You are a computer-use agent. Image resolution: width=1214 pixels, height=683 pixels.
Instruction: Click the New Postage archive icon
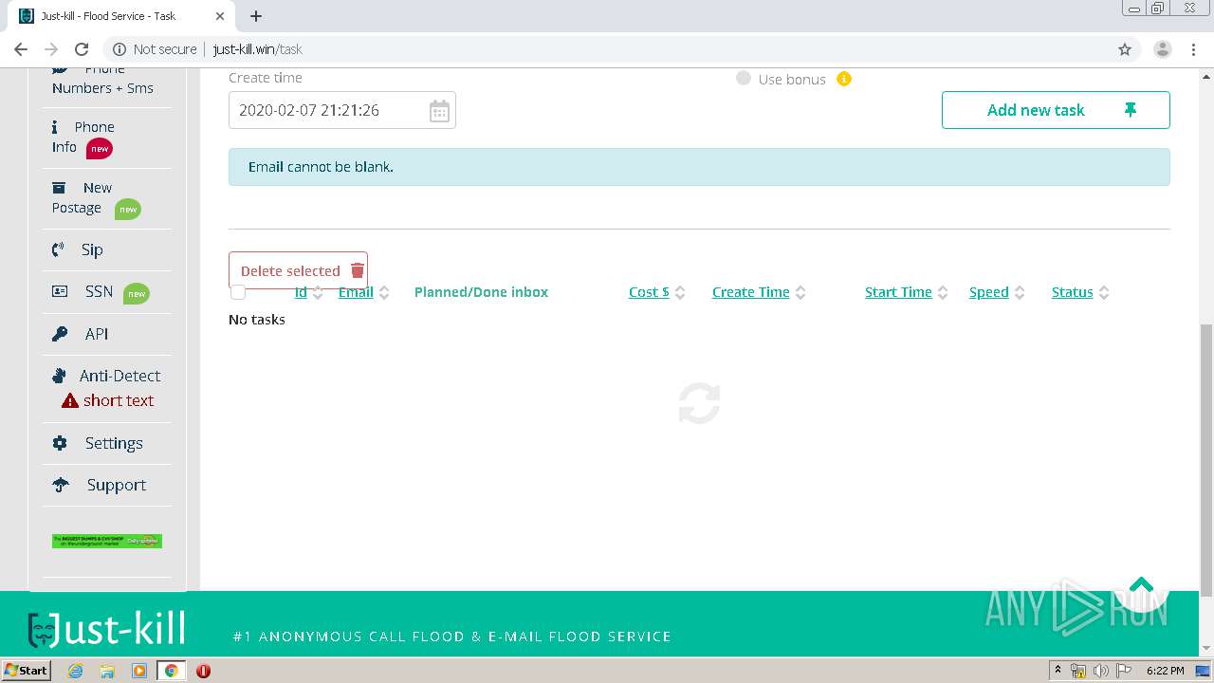click(x=59, y=188)
